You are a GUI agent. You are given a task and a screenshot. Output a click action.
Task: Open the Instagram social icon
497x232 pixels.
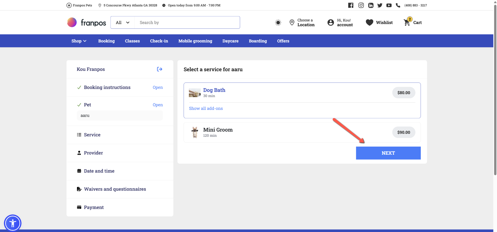pyautogui.click(x=361, y=5)
